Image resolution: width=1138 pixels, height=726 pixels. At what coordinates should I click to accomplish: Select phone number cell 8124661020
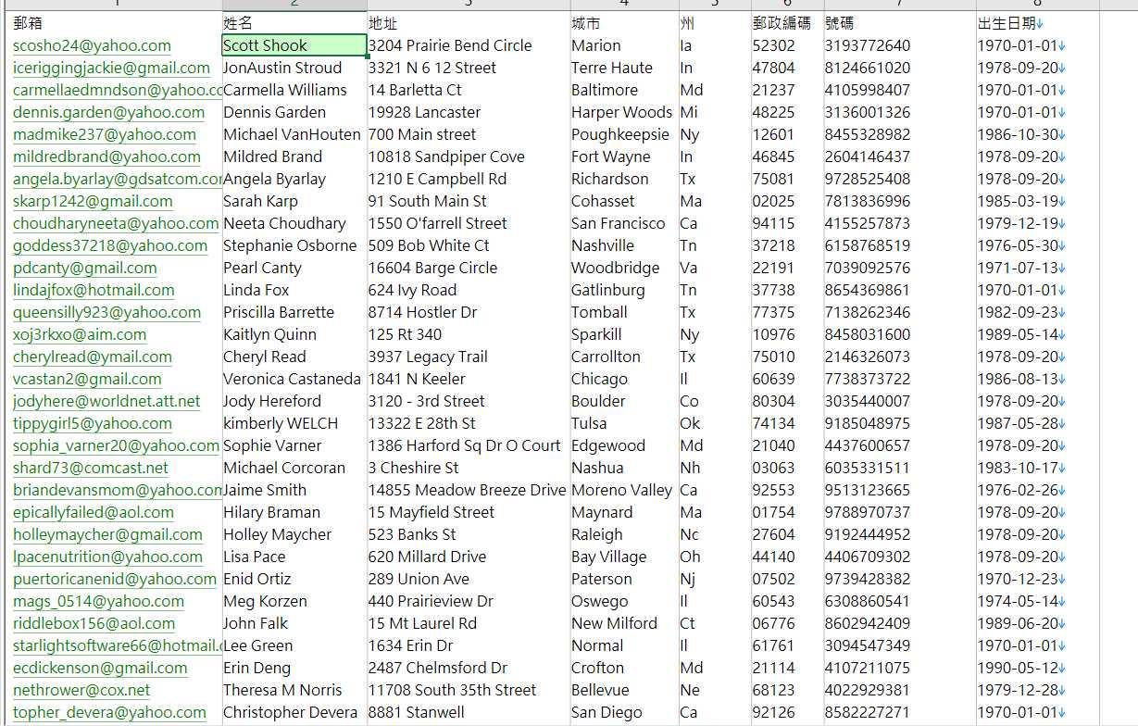coord(899,68)
